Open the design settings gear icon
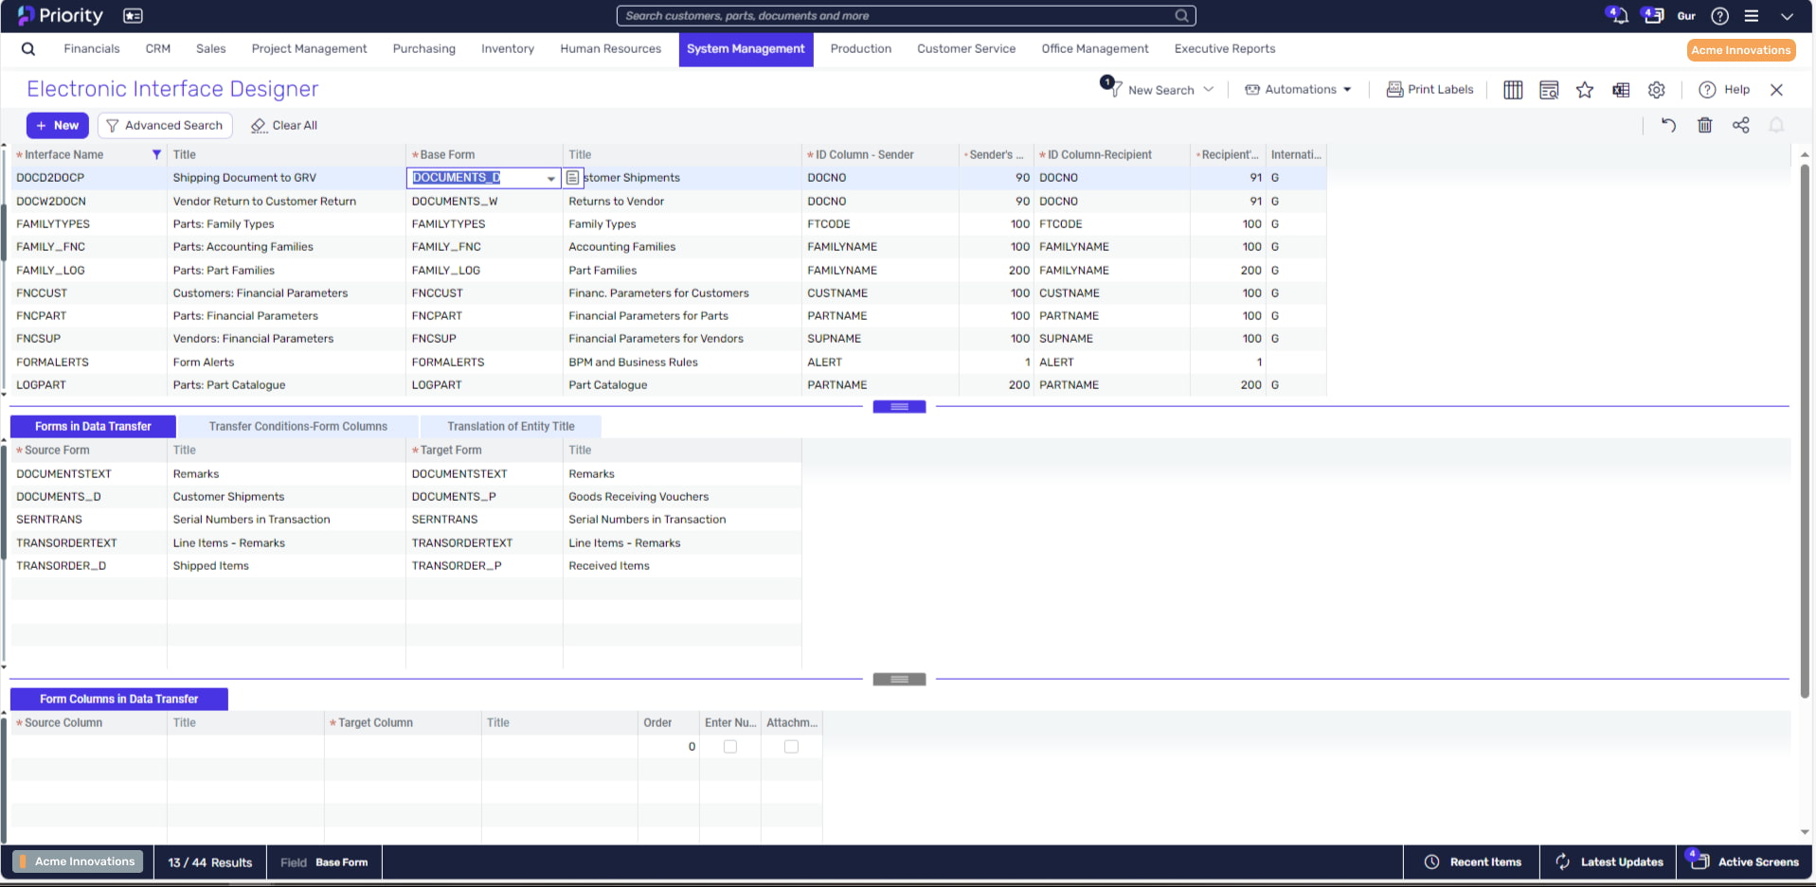Image resolution: width=1816 pixels, height=887 pixels. point(1656,90)
